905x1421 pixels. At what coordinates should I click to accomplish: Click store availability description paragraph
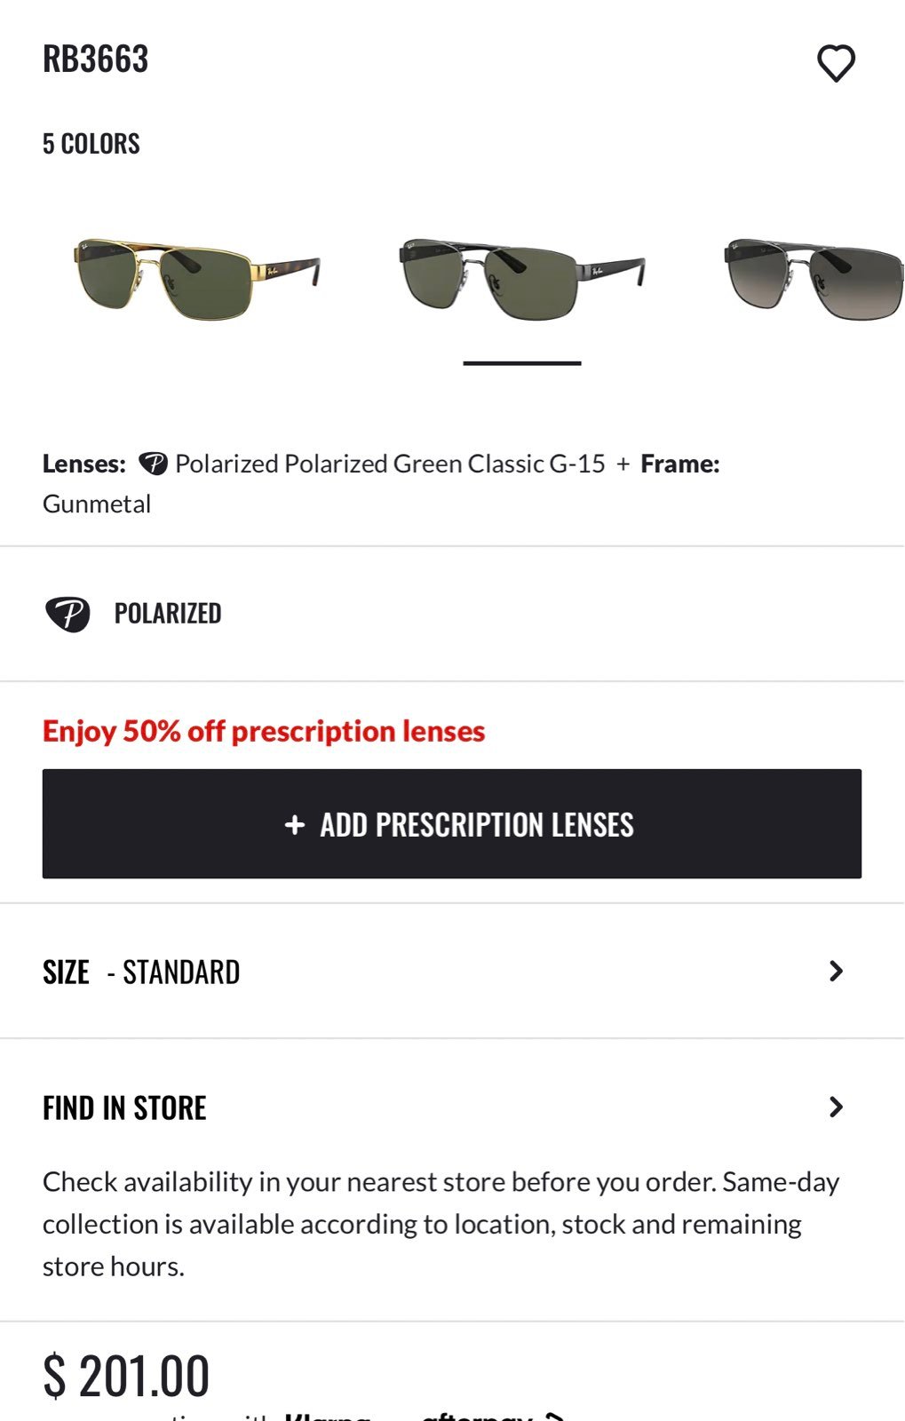441,1224
